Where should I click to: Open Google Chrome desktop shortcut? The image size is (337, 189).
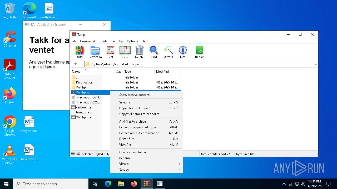click(10, 126)
